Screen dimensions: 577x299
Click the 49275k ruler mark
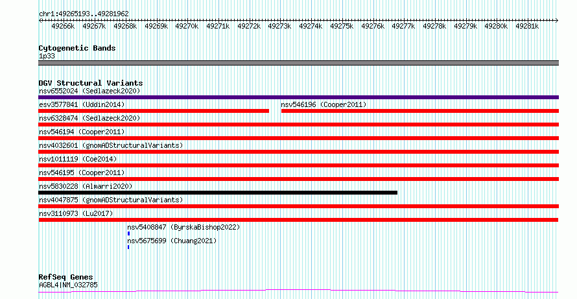342,26
